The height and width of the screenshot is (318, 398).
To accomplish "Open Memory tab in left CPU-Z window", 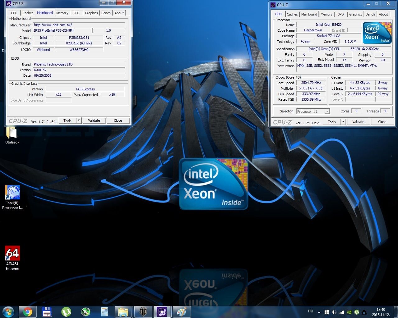I will coord(62,13).
